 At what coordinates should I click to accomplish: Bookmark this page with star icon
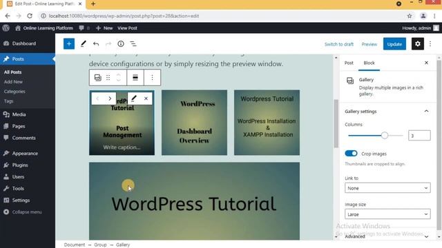410,16
